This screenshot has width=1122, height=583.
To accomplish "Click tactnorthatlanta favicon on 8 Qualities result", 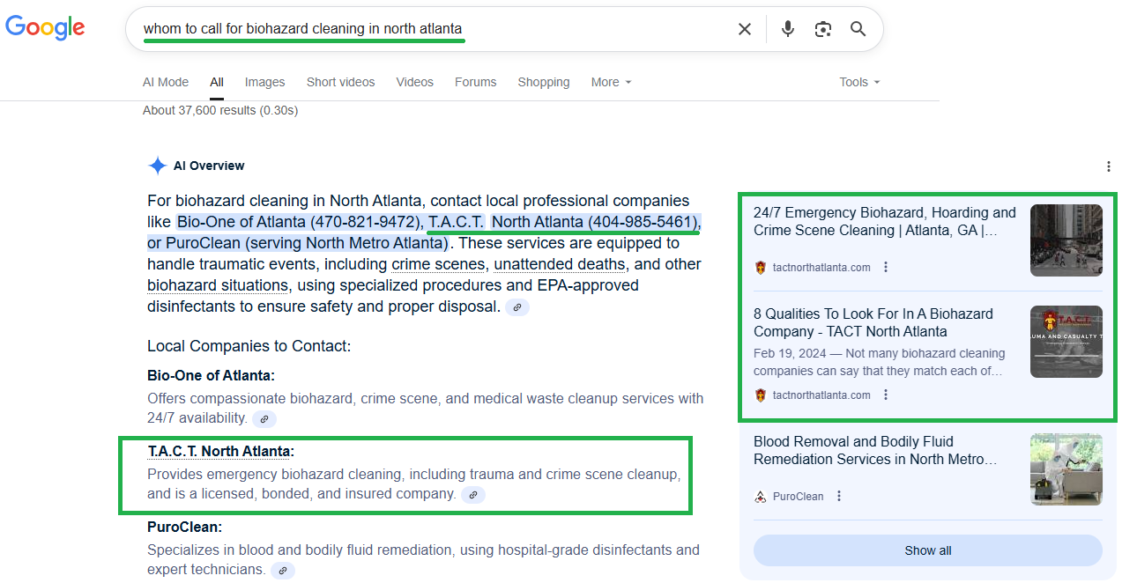I will point(761,395).
